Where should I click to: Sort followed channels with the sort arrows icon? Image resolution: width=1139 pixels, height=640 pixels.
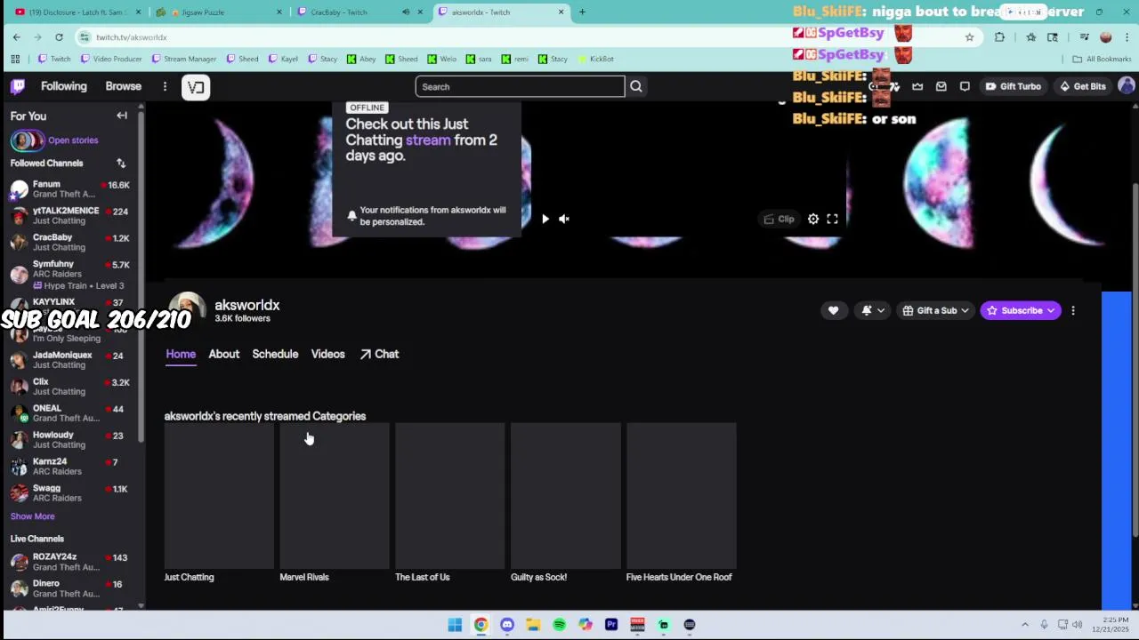click(121, 164)
